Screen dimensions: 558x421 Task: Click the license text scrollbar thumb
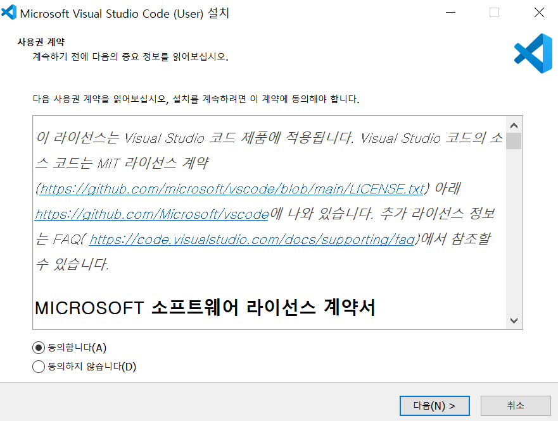[x=514, y=141]
